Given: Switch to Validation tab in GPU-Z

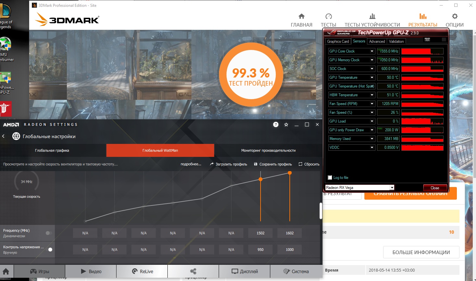Looking at the screenshot, I should pos(396,41).
